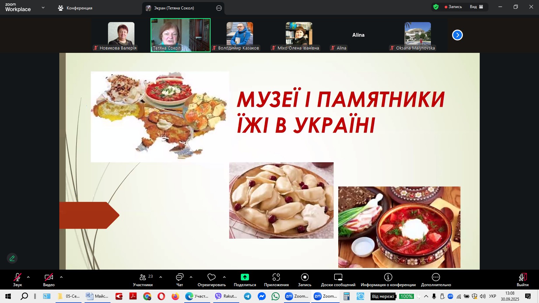
Task: Click the green Поделиться share icon
Action: coord(245,277)
